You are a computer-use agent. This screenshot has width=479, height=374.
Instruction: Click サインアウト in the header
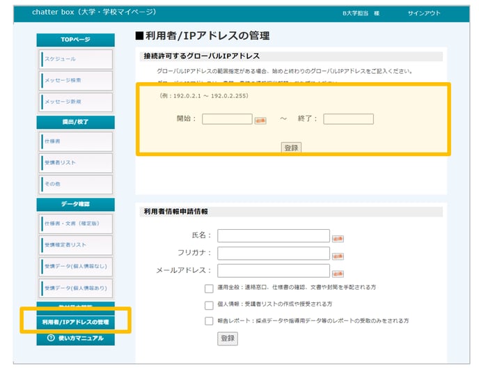coord(424,13)
